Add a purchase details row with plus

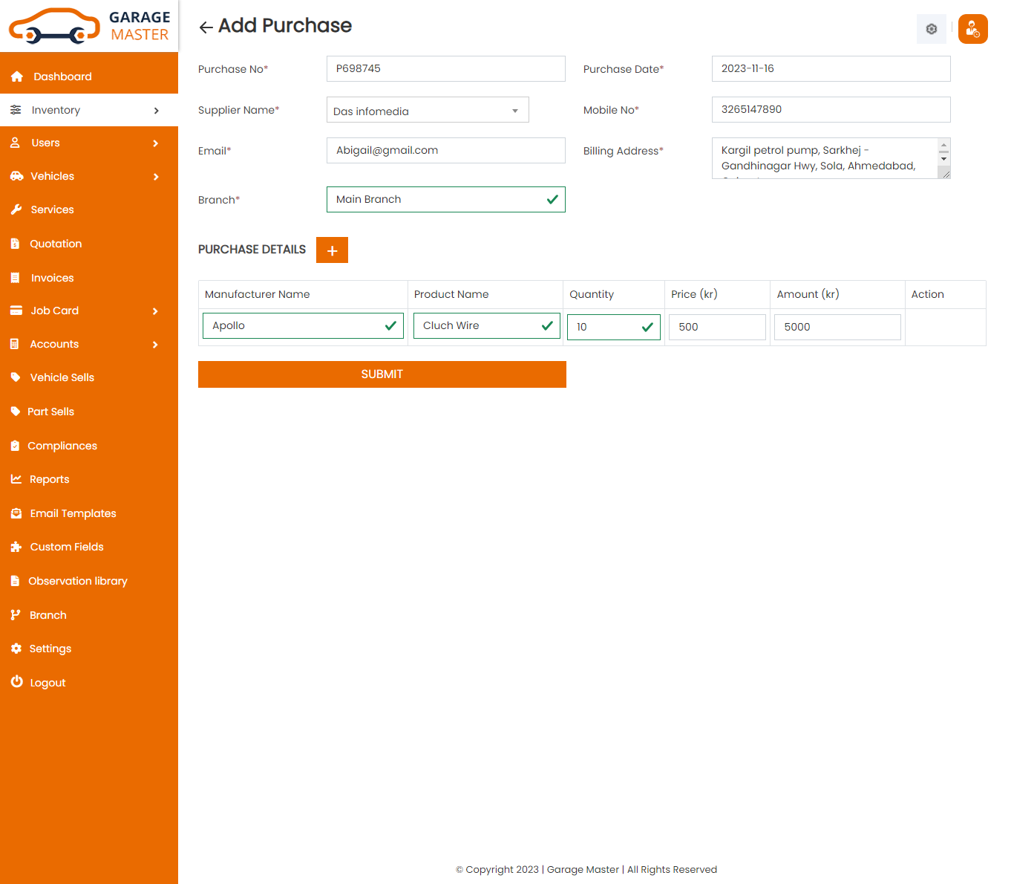pos(332,250)
